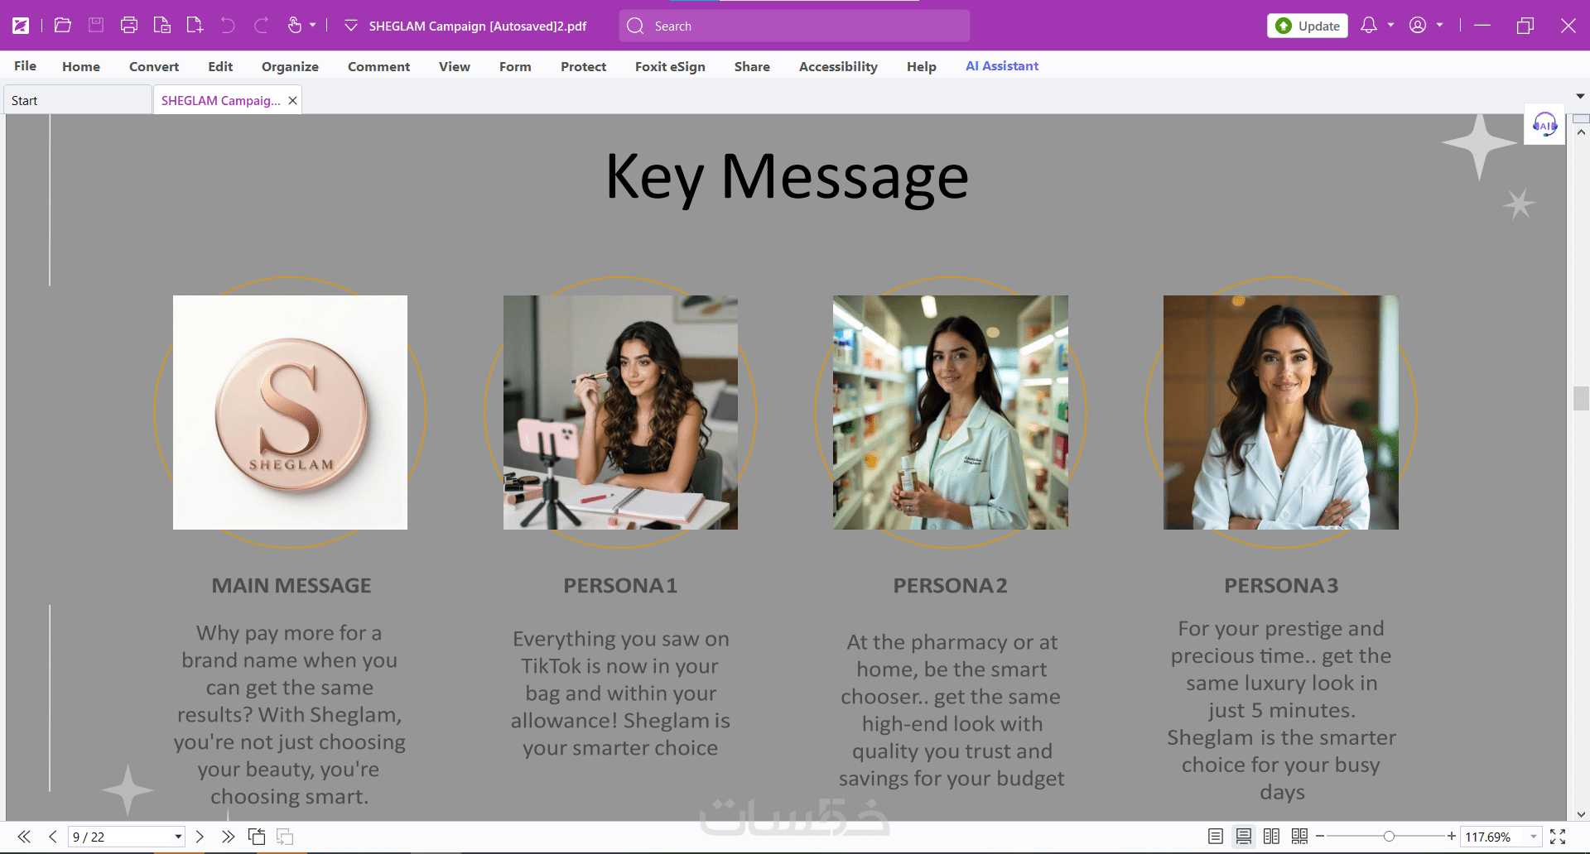This screenshot has height=854, width=1590.
Task: Open the user account icon
Action: click(1418, 26)
